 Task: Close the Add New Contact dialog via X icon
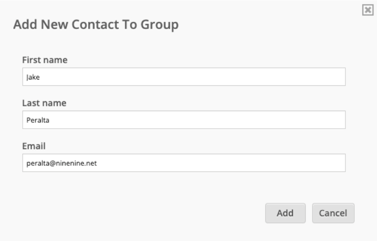368,10
